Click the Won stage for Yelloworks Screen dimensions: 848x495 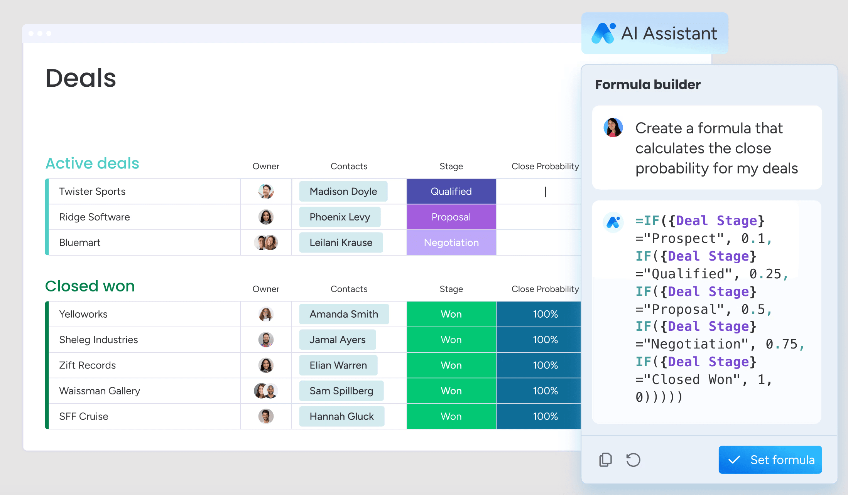[451, 314]
